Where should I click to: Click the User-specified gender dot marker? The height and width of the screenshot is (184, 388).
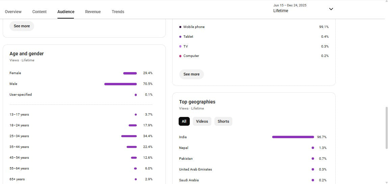click(x=136, y=95)
